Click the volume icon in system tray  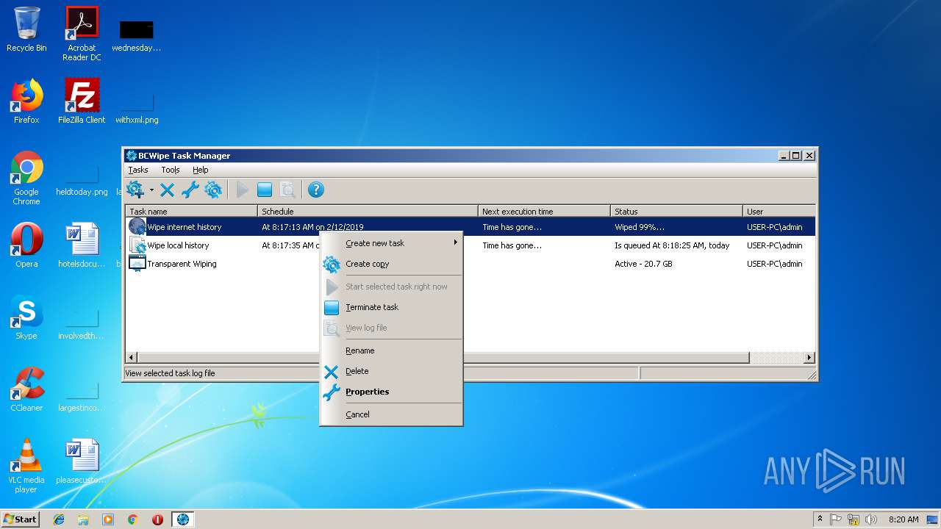click(x=871, y=519)
